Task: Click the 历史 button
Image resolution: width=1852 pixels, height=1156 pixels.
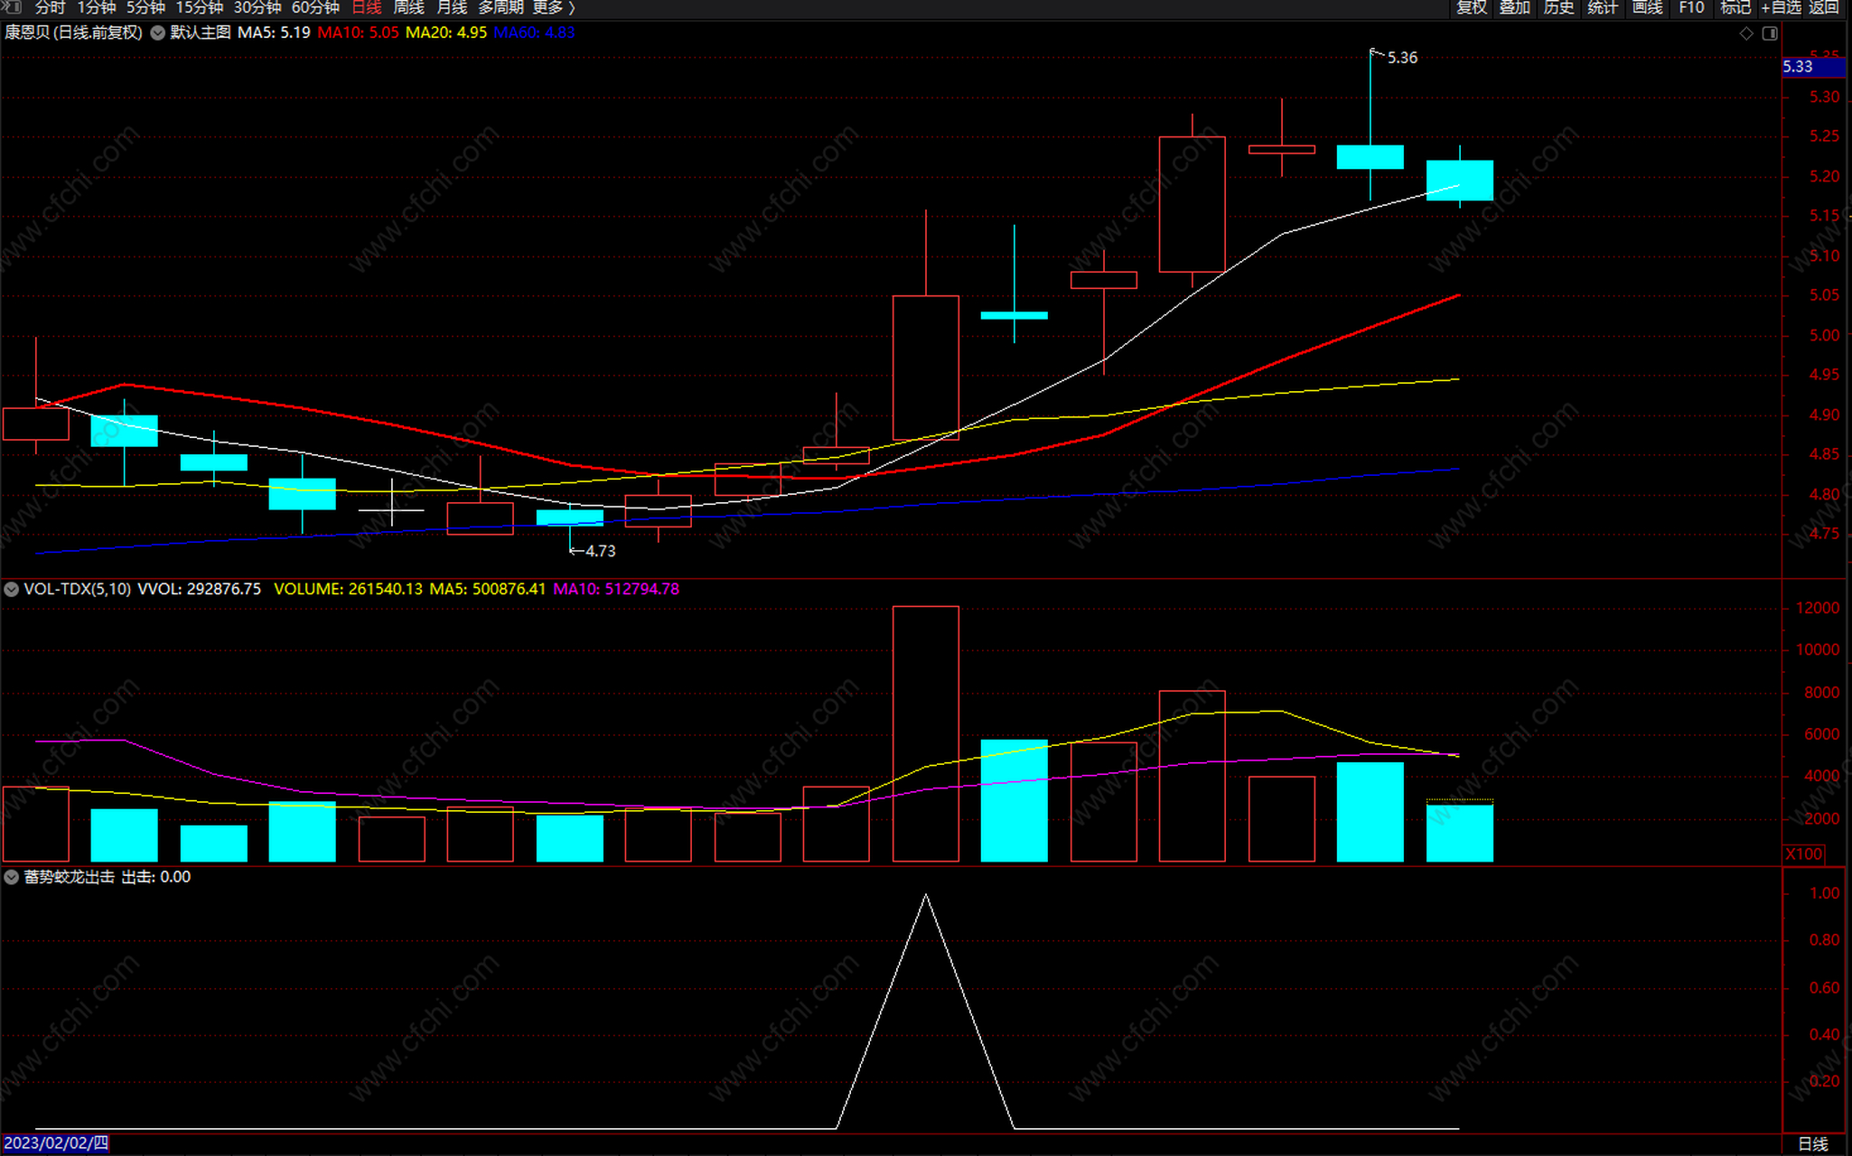Action: point(1559,7)
